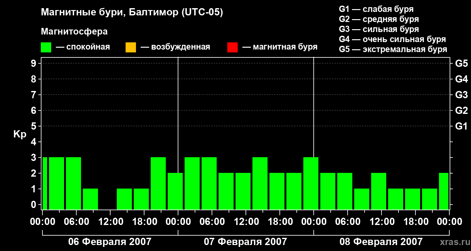The width and height of the screenshot is (471, 251).
Task: Click the Kp 1 bar at 19:00–22:00 on 08 Февраля
Action: coord(430,199)
